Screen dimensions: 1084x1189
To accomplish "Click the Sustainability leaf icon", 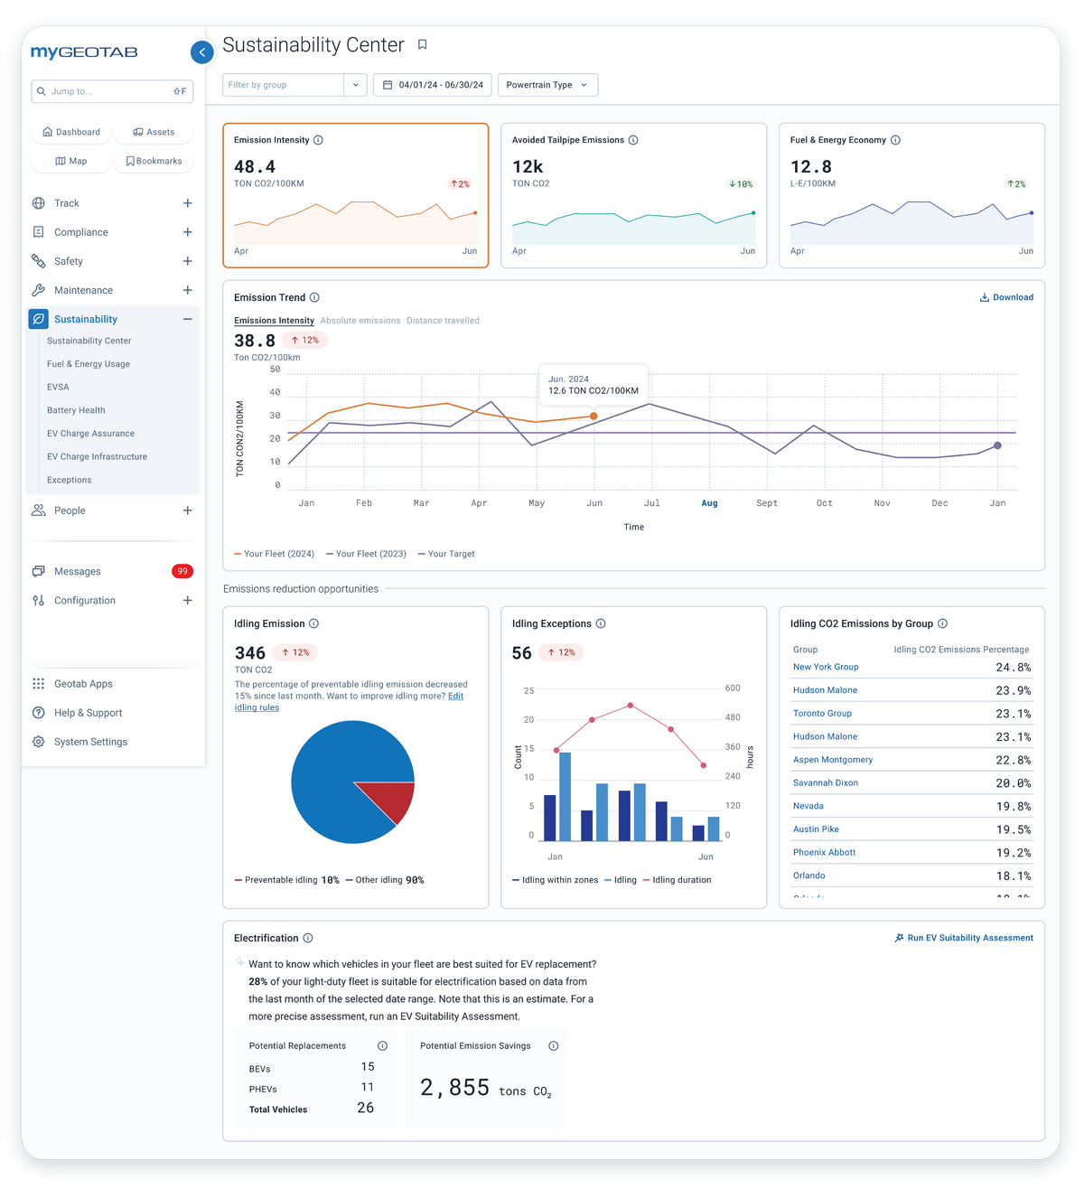I will coord(38,319).
